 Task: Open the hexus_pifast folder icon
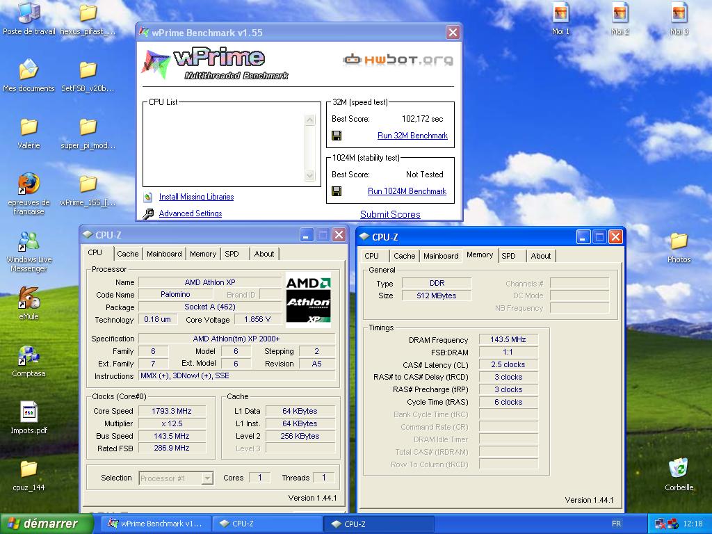click(88, 13)
